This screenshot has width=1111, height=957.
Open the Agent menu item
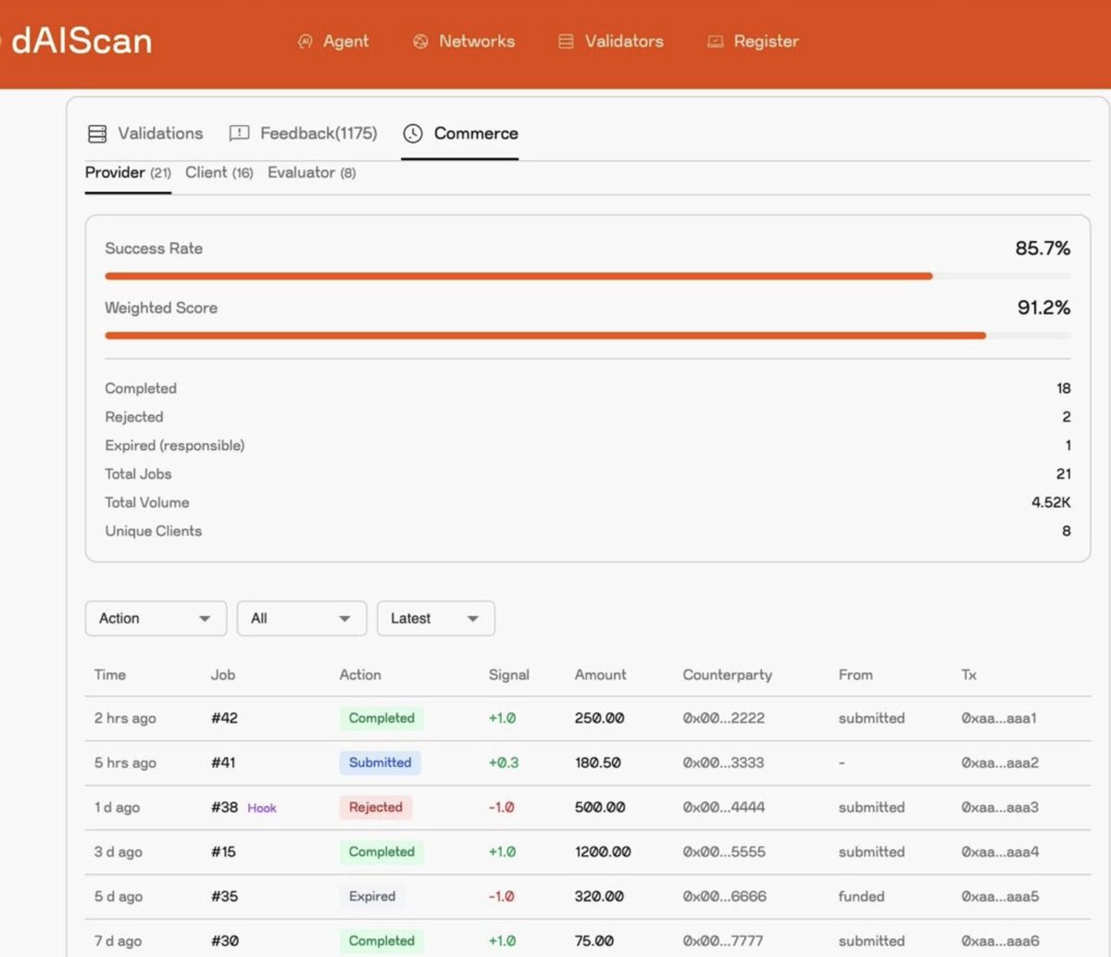click(333, 42)
